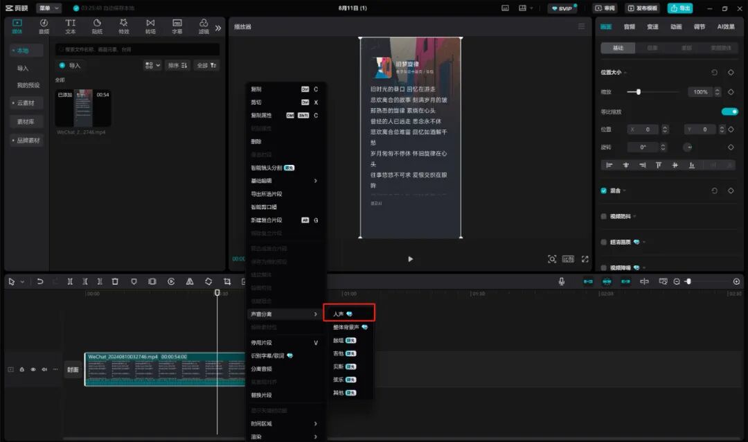This screenshot has width=748, height=442.
Task: Click the reset icon beside 位置大小
Action: pos(714,73)
